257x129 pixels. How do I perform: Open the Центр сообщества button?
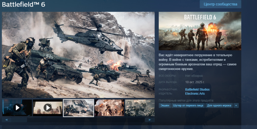click(220, 4)
